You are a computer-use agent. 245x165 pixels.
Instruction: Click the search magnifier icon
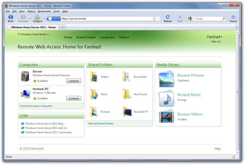coord(224,19)
